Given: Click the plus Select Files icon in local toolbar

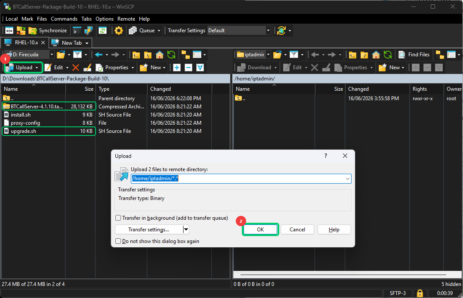Looking at the screenshot, I should (177, 68).
